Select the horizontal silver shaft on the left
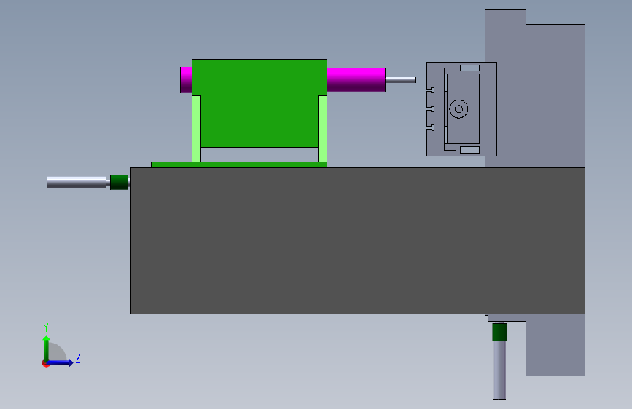The image size is (632, 409). point(77,183)
